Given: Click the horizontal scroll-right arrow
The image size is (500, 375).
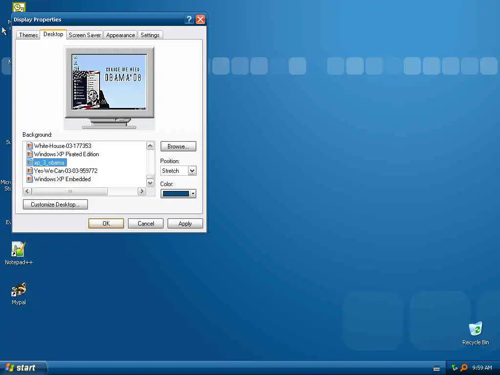Looking at the screenshot, I should pos(142,191).
